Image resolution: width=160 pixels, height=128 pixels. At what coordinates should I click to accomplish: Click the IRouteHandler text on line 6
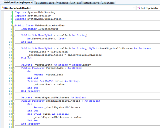[x=48, y=29]
